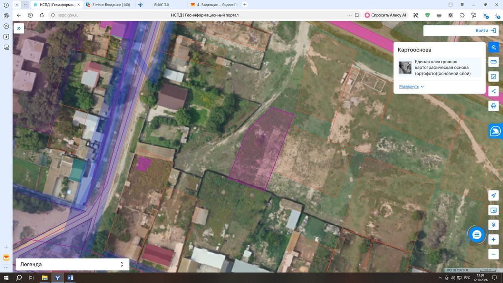Center map on my location arrow
Viewport: 503px width, 283px height.
pyautogui.click(x=493, y=195)
